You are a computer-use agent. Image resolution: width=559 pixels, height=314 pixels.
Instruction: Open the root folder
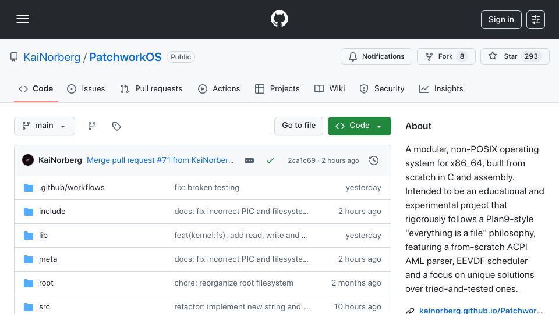[x=46, y=283]
